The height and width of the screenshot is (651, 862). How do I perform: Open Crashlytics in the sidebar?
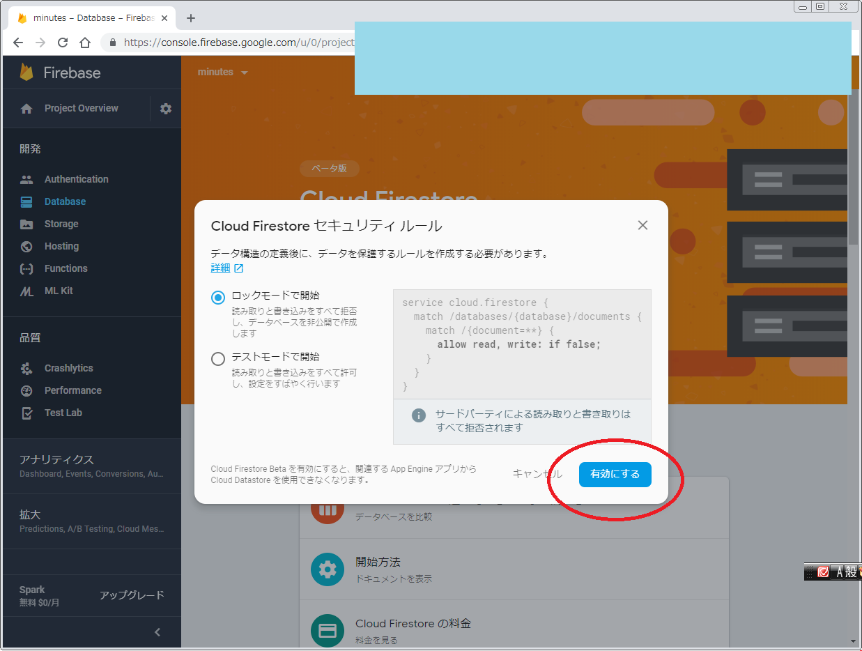coord(69,368)
